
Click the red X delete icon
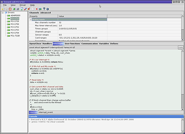pyautogui.click(x=37, y=9)
